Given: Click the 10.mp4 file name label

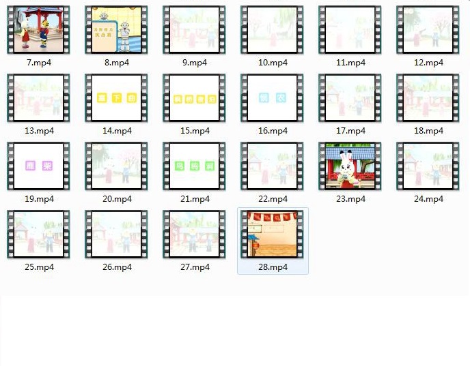Looking at the screenshot, I should click(x=273, y=63).
